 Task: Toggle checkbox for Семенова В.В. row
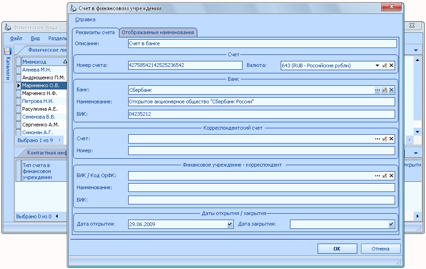pos(18,117)
